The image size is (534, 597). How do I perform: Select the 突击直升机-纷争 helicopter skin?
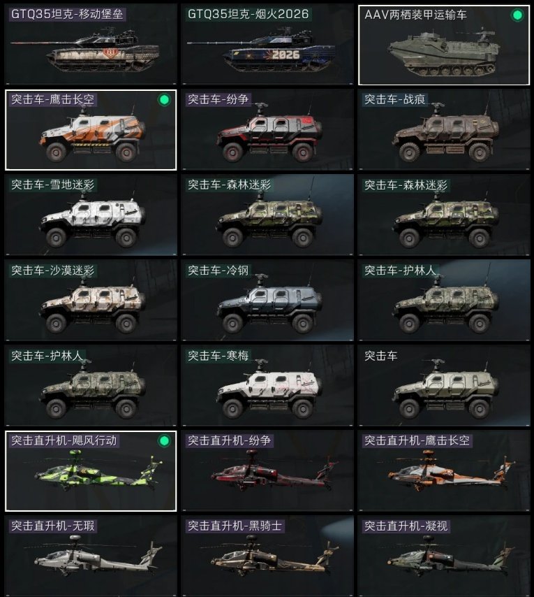267,471
